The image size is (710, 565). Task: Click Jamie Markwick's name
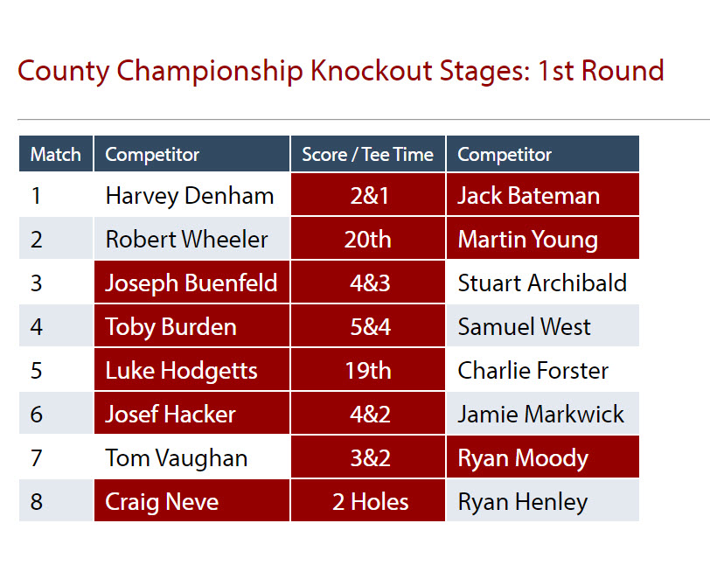click(540, 414)
